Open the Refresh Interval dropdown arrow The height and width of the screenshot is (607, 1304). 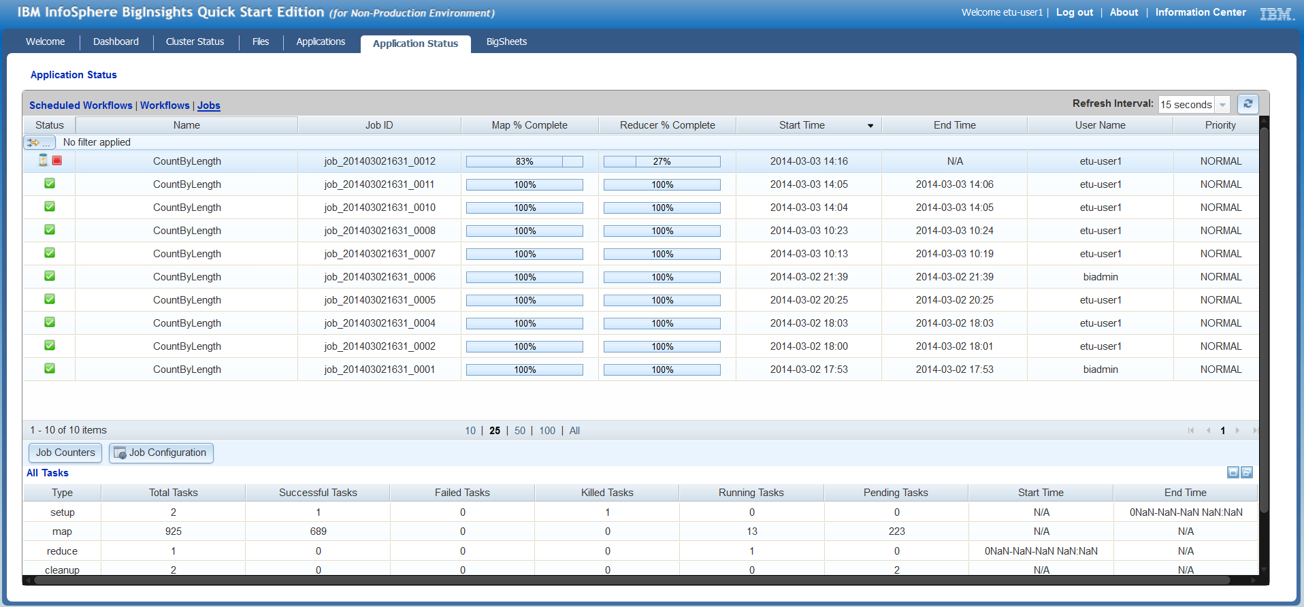1222,105
